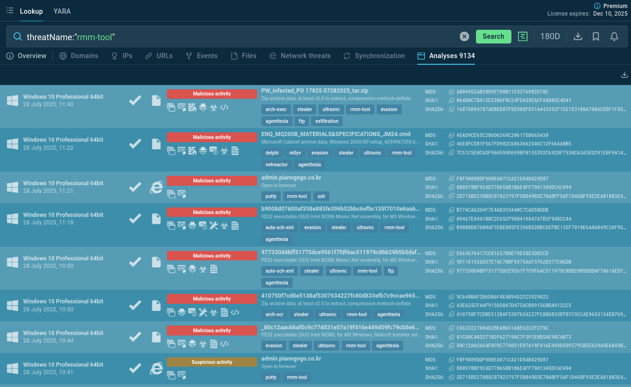
Task: Open PW_infected_PO 17825 07282025_tar.zip analysis
Action: [x=315, y=91]
